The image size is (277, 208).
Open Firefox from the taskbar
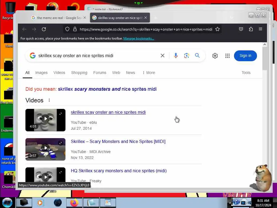tap(74, 203)
